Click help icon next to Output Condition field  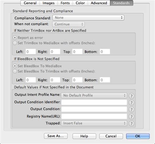(131, 110)
